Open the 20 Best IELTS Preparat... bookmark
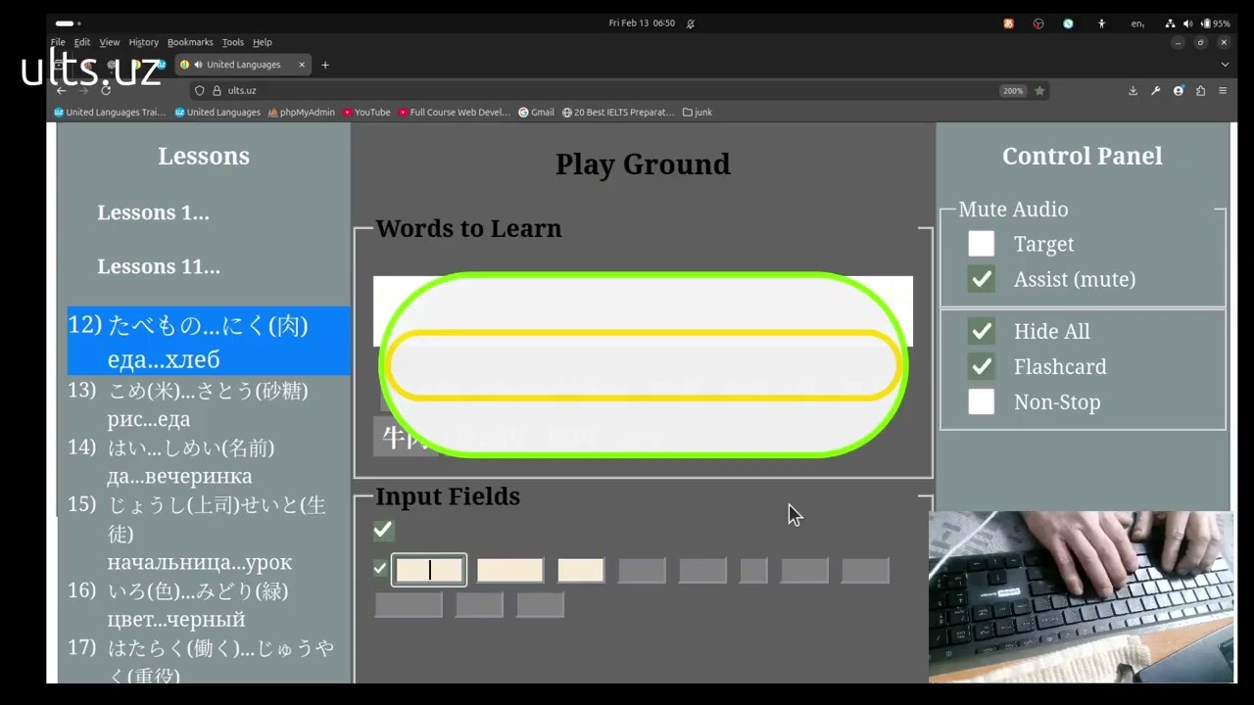Image resolution: width=1254 pixels, height=705 pixels. point(618,113)
